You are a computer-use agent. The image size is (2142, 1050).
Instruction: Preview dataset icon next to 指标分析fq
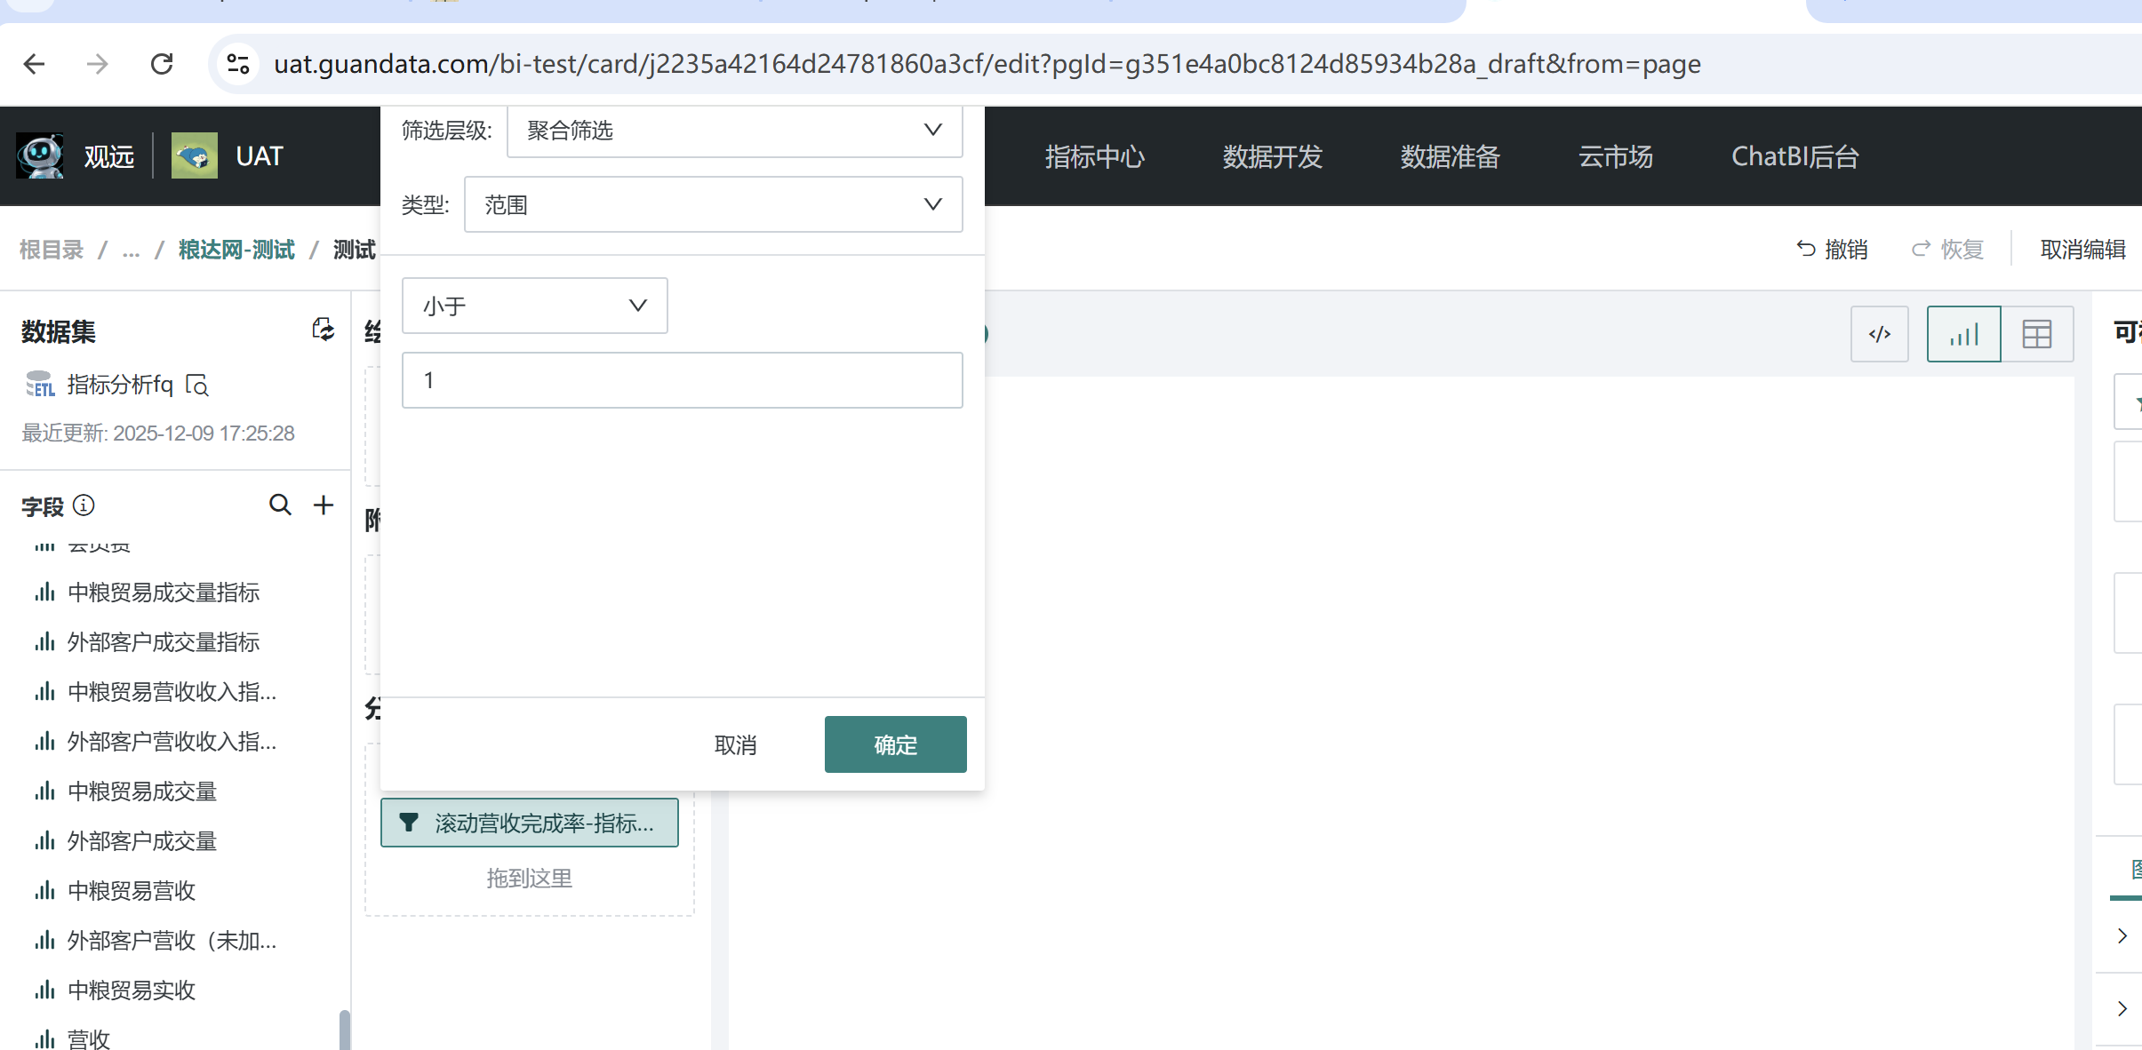pyautogui.click(x=197, y=385)
